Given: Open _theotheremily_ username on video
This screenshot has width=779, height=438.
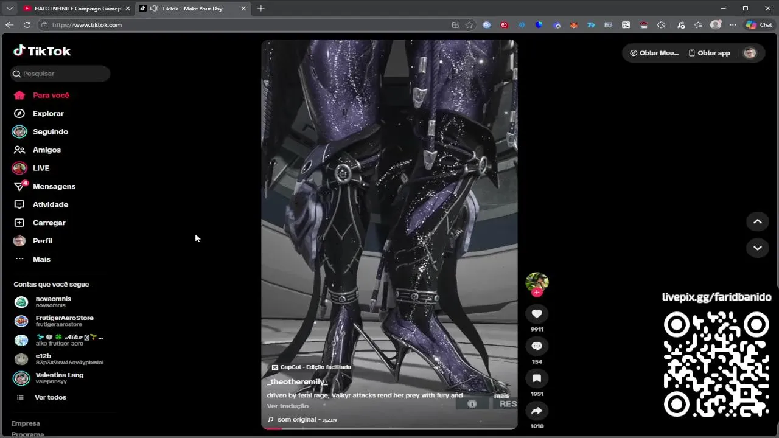Looking at the screenshot, I should [297, 381].
